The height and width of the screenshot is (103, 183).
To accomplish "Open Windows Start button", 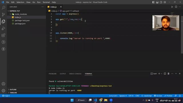I will point(72,100).
